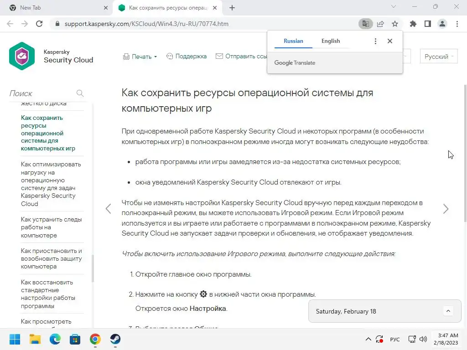Open network settings from the tray
The height and width of the screenshot is (350, 467).
[412, 339]
